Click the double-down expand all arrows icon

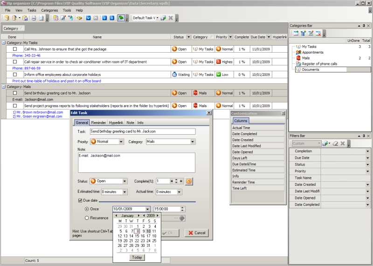104,18
